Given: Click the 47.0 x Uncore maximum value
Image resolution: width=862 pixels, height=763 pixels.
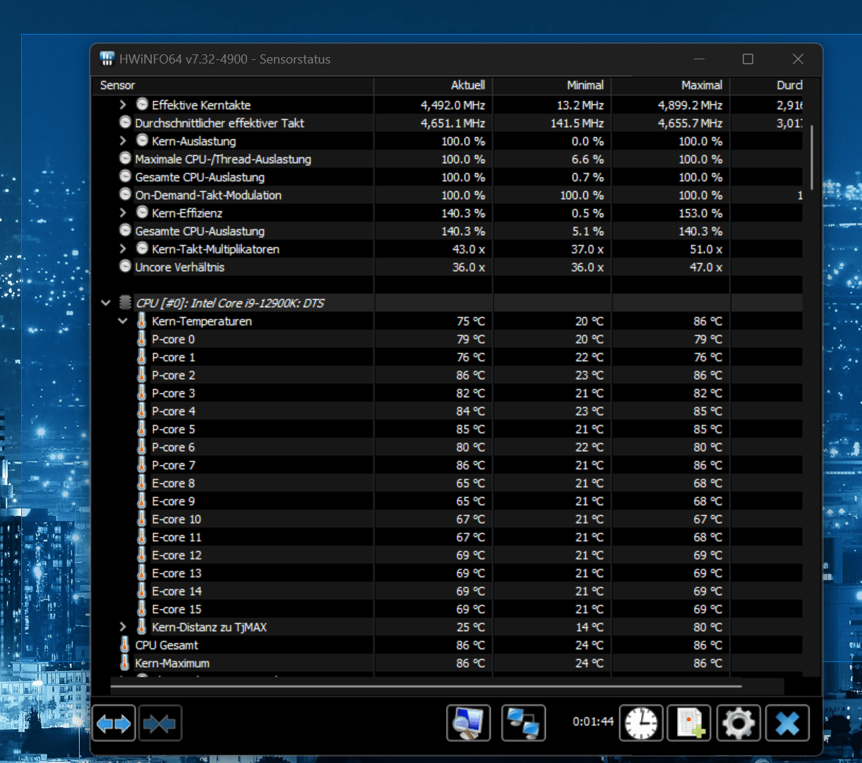Looking at the screenshot, I should pyautogui.click(x=706, y=268).
